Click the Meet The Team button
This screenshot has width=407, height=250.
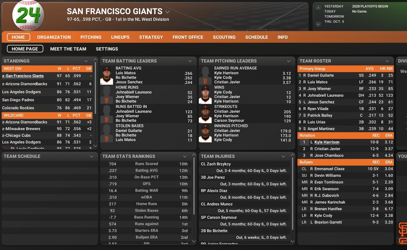[x=68, y=49]
